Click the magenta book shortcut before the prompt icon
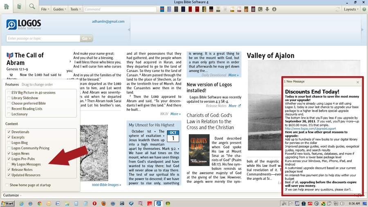 point(253,9)
